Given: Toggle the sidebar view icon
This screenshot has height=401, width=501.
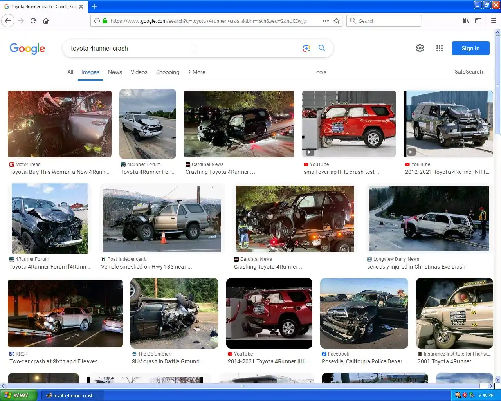Looking at the screenshot, I should pos(478,21).
